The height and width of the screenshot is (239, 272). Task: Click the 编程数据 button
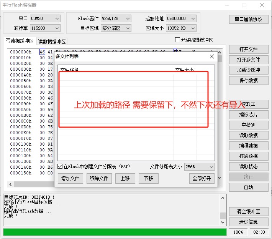pyautogui.click(x=249, y=146)
